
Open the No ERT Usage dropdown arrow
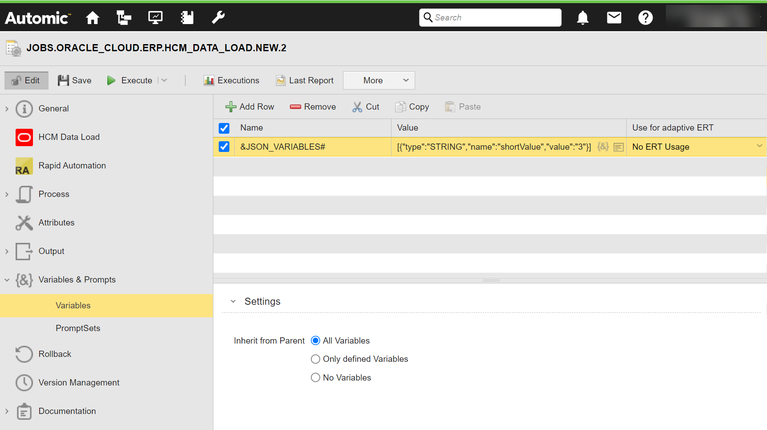click(759, 146)
